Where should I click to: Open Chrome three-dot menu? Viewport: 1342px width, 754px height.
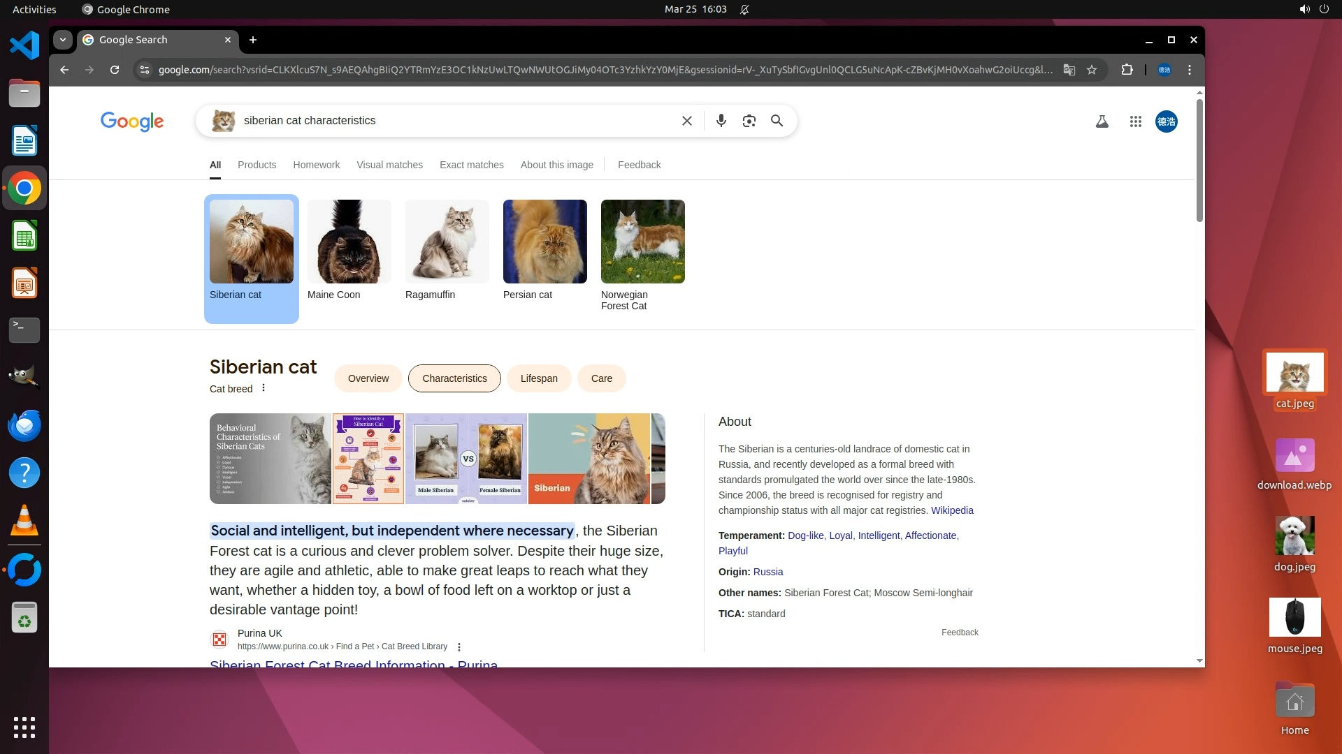tap(1190, 70)
